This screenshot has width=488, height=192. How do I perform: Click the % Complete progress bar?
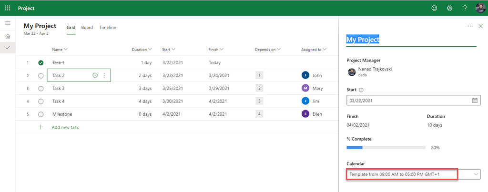pyautogui.click(x=386, y=148)
